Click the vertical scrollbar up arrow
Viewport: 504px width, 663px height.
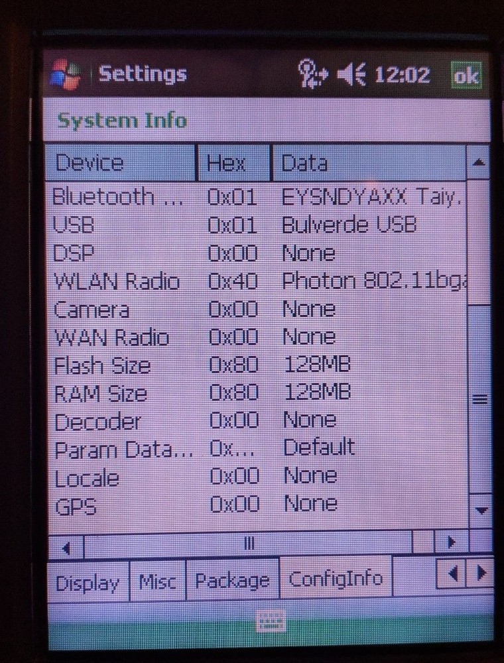pos(478,163)
